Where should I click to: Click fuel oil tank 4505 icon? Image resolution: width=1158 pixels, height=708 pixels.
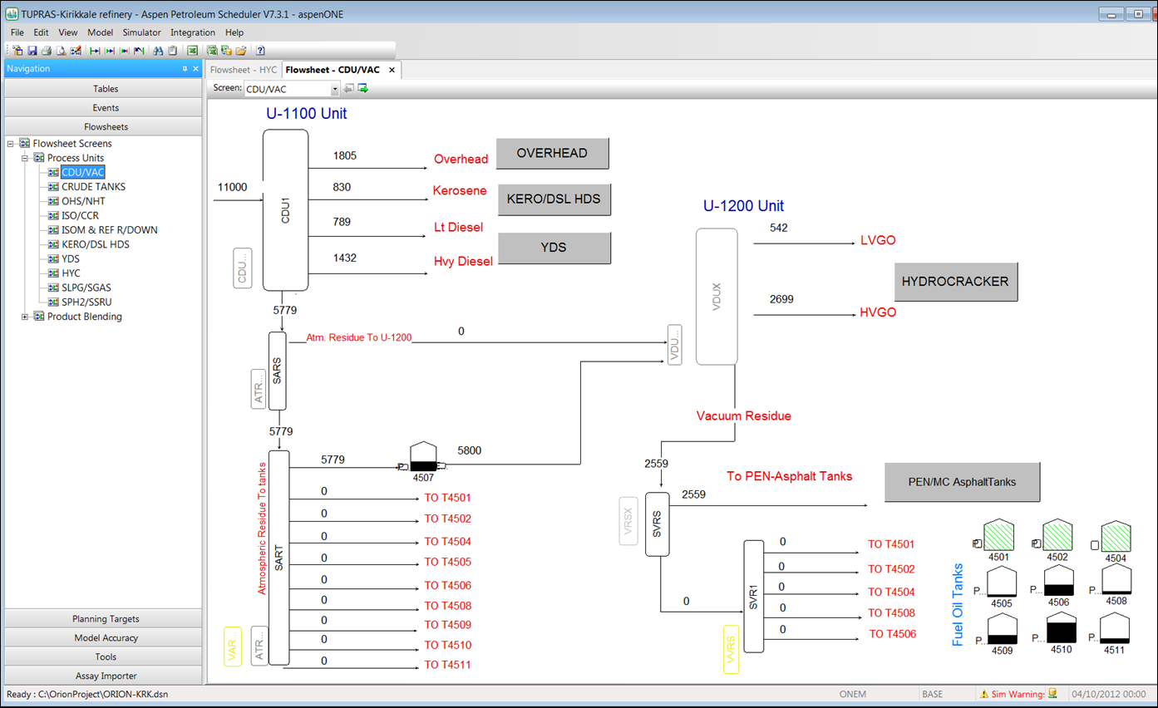(1003, 582)
